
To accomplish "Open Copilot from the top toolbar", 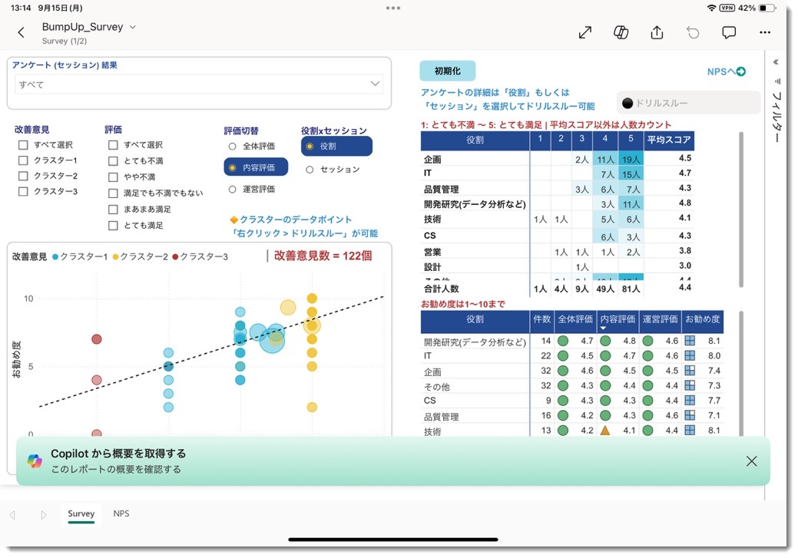I will pos(621,32).
